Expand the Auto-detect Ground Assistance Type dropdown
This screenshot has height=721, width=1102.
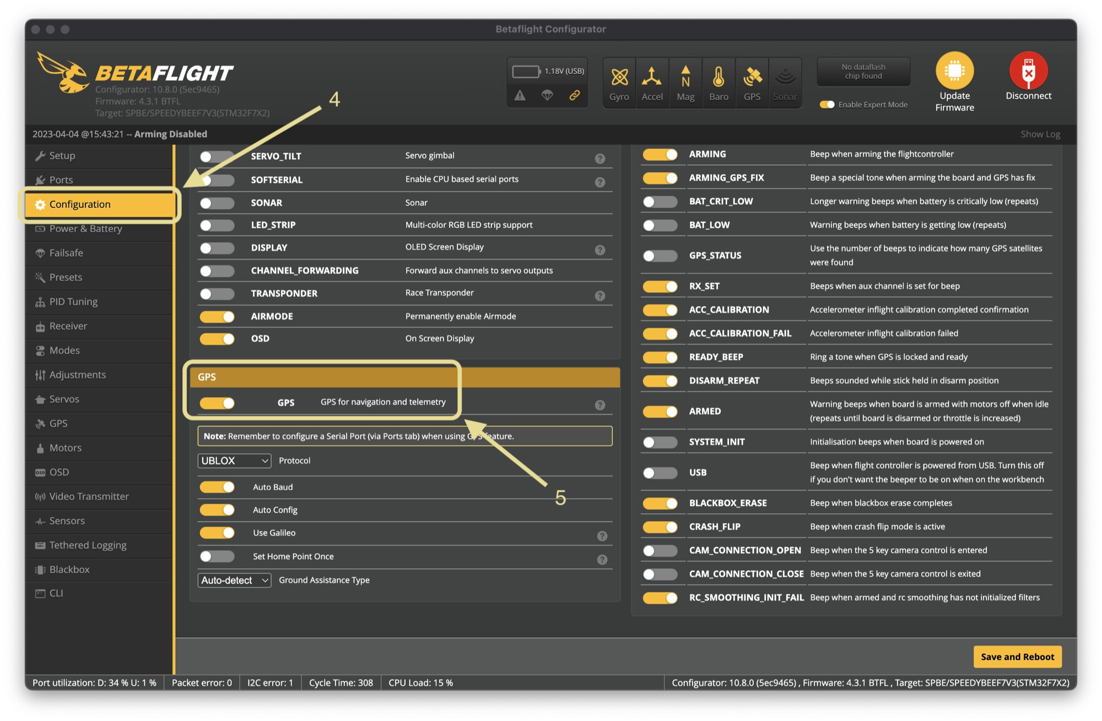[234, 580]
